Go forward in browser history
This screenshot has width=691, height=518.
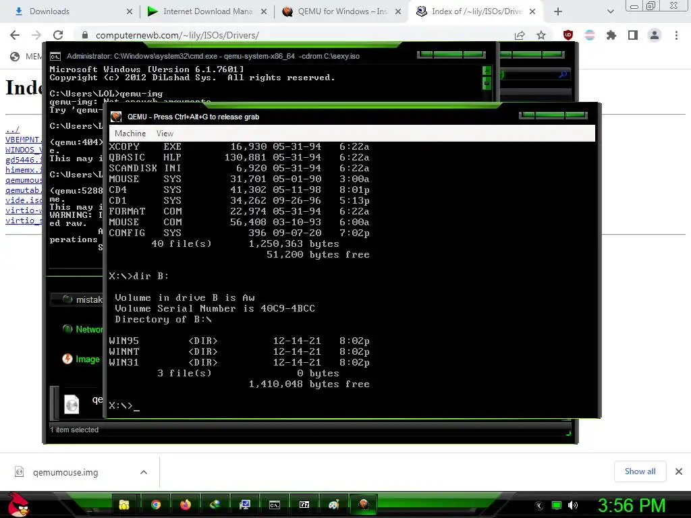pos(36,35)
